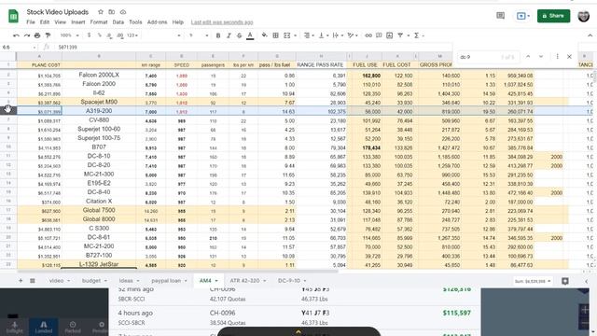The image size is (597, 336).
Task: Open the Explore panel icon
Action: click(x=565, y=281)
